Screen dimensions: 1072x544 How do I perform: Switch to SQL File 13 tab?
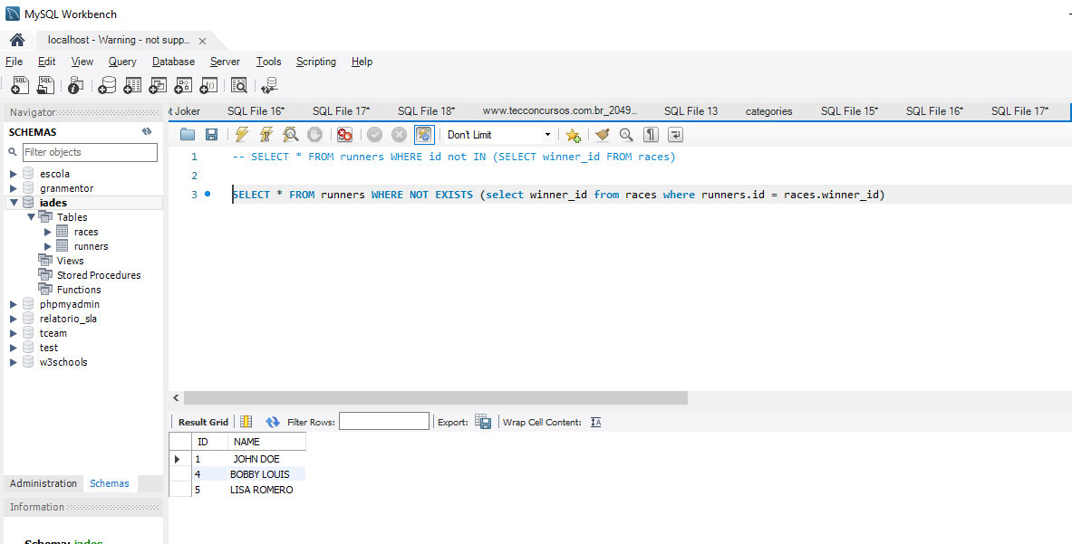[691, 110]
